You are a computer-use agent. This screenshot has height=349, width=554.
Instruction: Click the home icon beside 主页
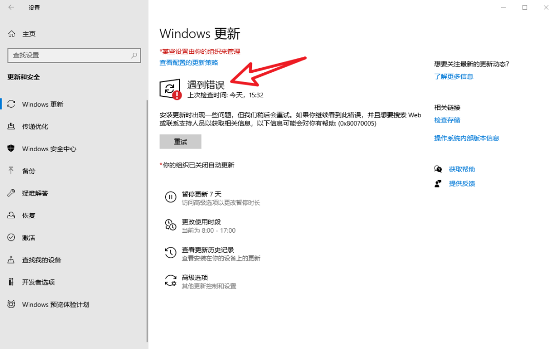pos(12,34)
